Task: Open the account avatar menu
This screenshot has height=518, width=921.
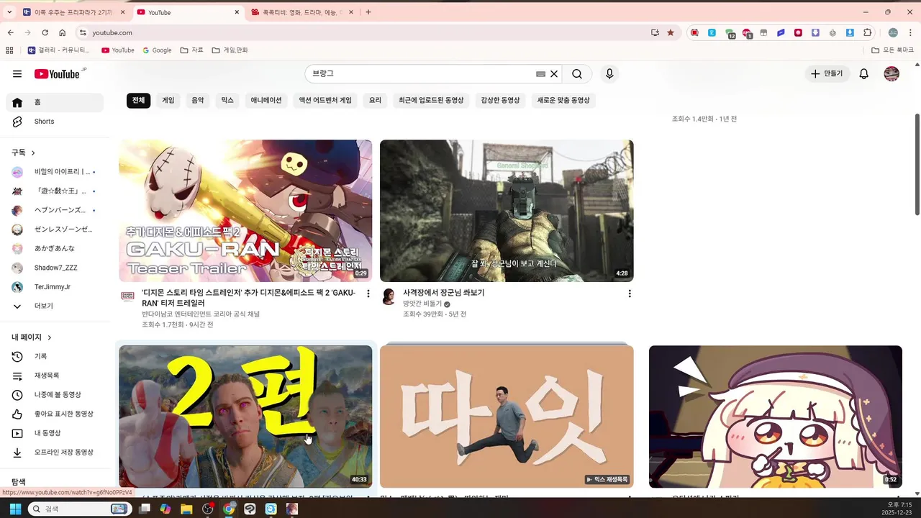Action: pyautogui.click(x=891, y=74)
